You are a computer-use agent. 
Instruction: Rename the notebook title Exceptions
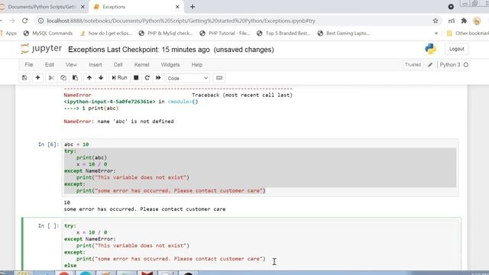coord(86,50)
